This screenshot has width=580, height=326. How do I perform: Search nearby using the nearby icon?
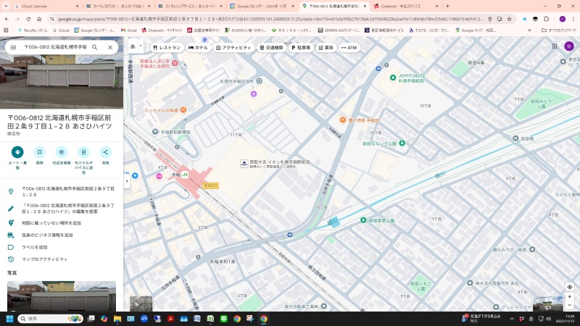point(62,152)
